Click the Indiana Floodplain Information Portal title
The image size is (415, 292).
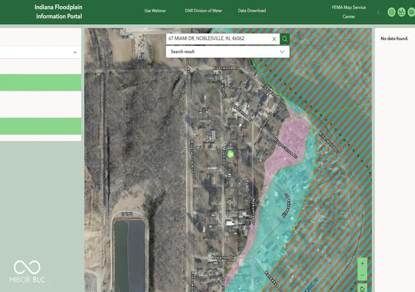pyautogui.click(x=58, y=12)
